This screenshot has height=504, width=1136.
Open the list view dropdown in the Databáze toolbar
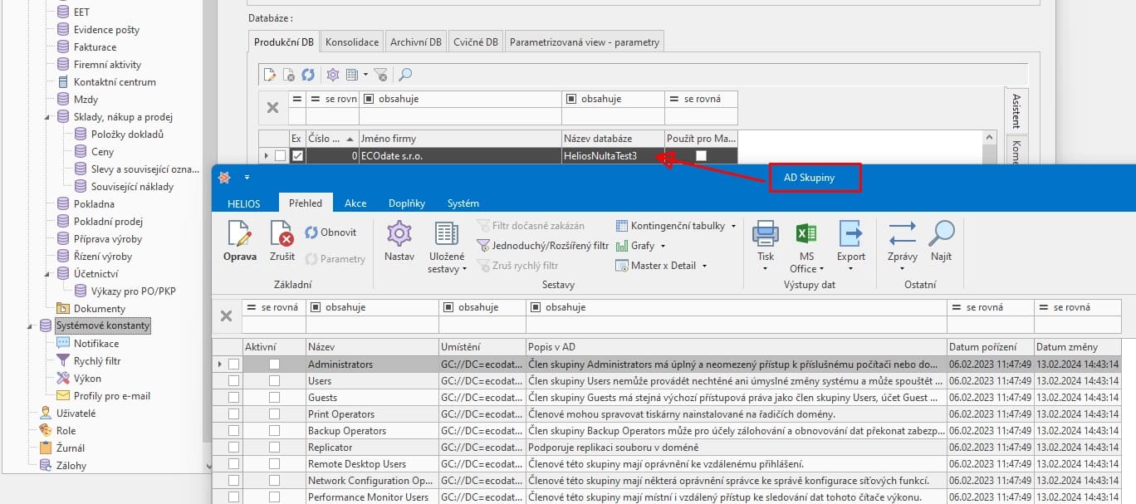365,75
